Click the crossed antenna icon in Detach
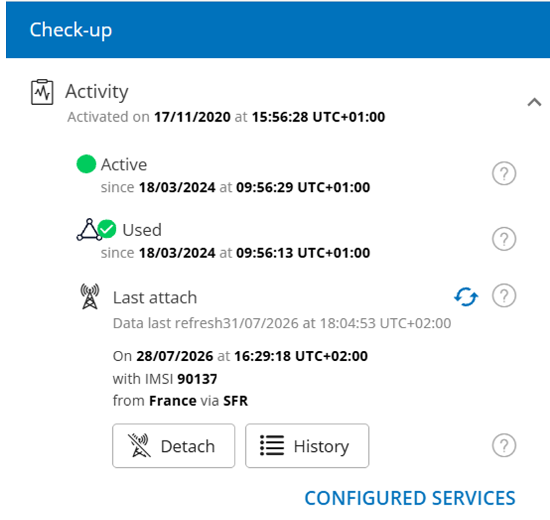Viewport: 550px width, 520px height. 139,446
